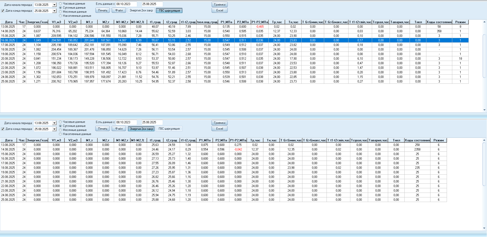Click Энергия 2кн закр button in lower panel

141,129
